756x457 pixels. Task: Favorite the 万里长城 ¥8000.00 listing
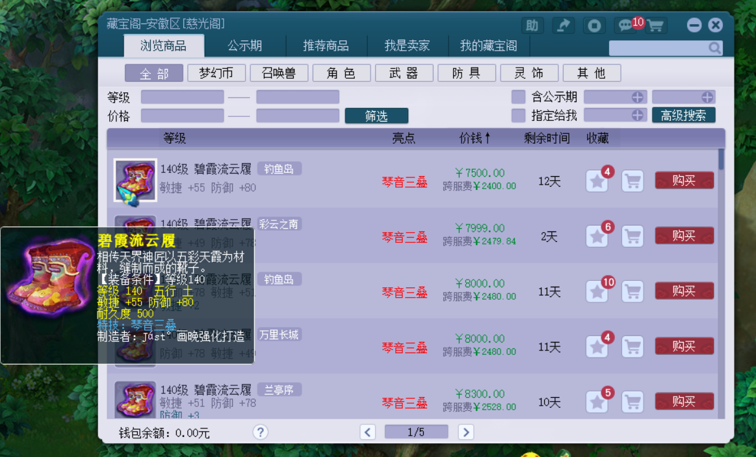pyautogui.click(x=597, y=346)
